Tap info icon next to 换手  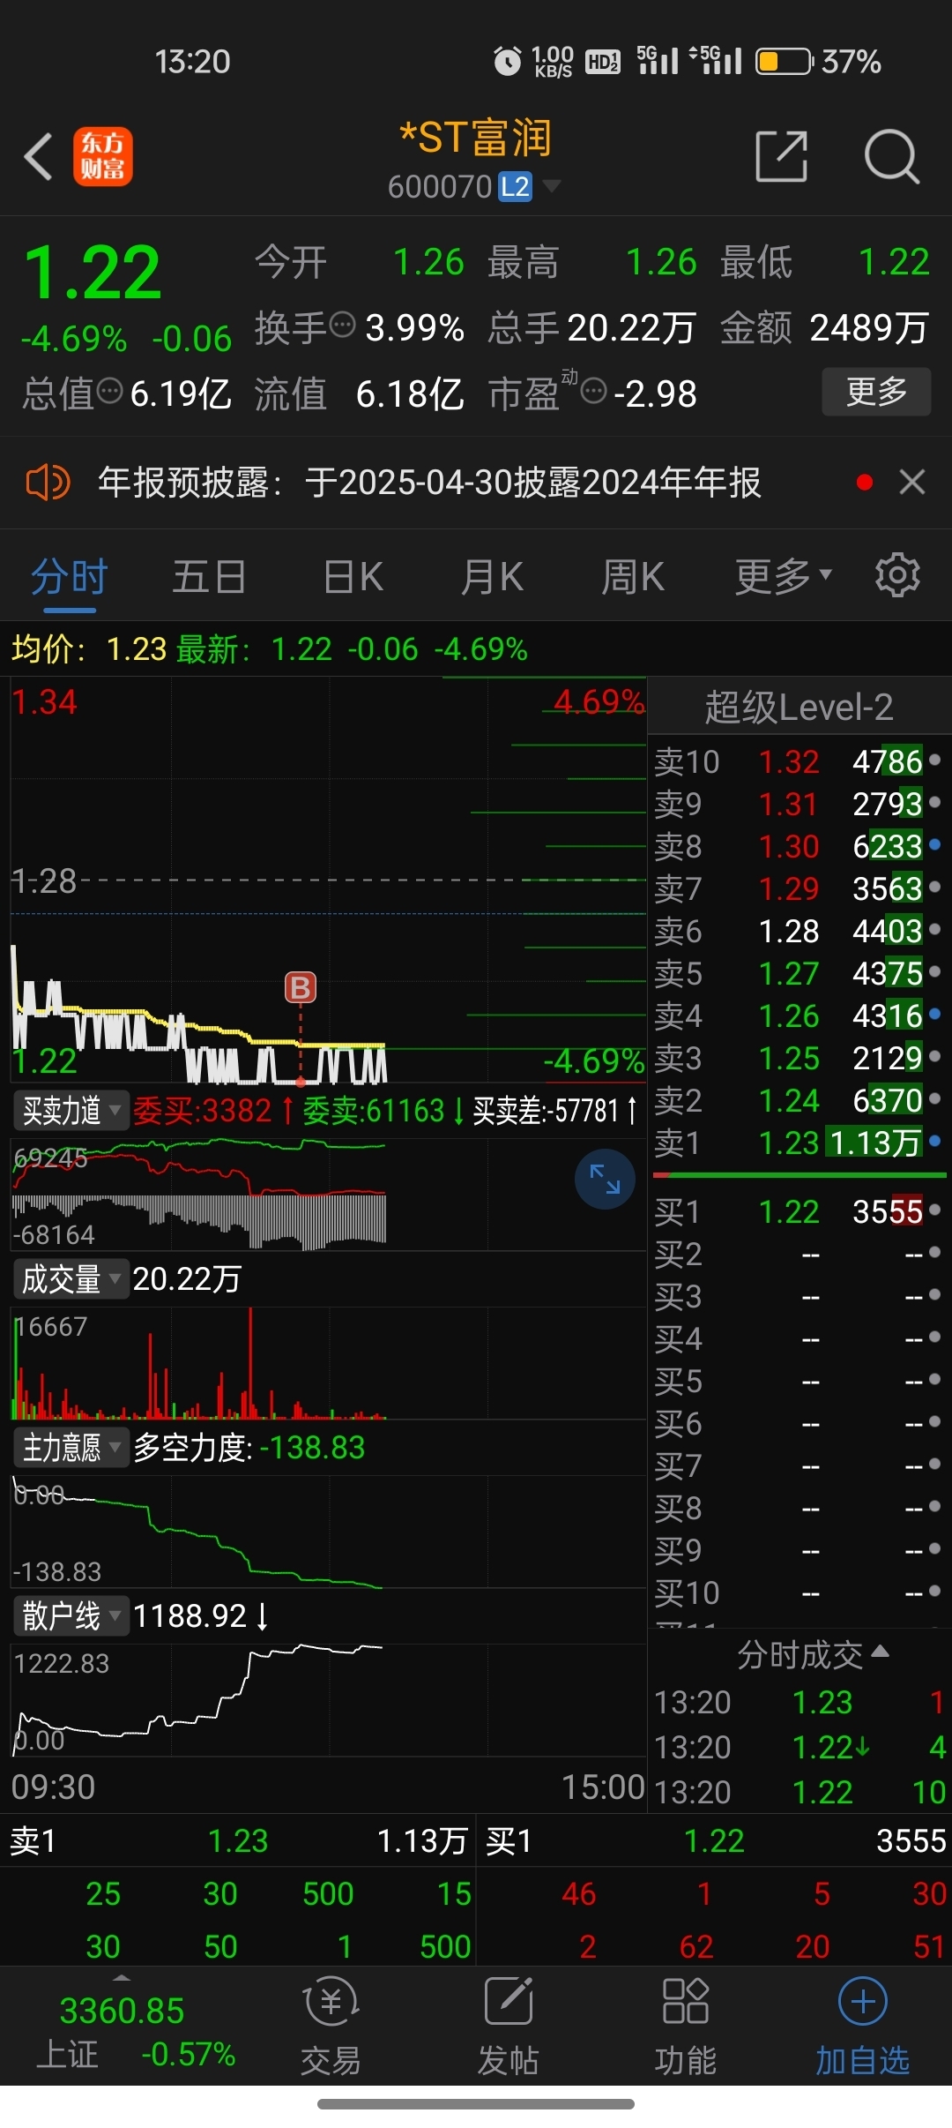click(x=342, y=326)
